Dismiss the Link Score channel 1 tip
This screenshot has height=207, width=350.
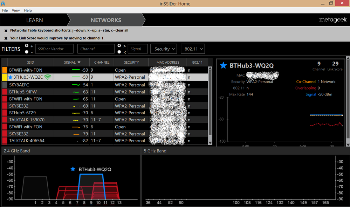click(6, 38)
